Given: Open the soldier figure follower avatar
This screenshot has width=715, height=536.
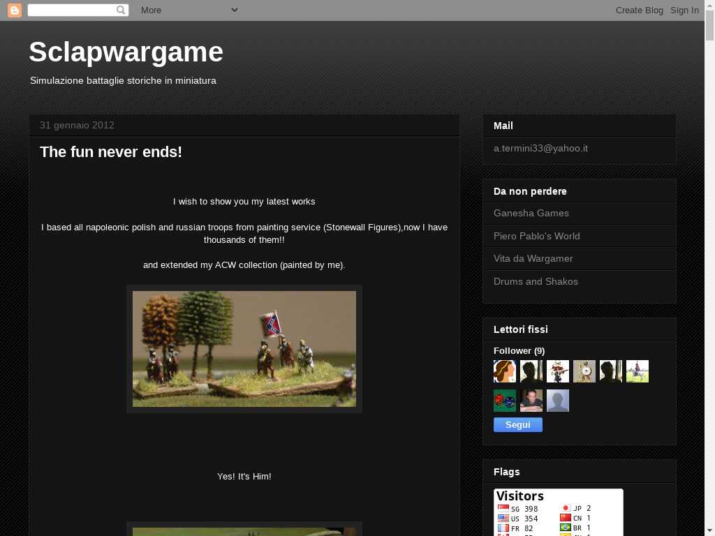Looking at the screenshot, I should (x=557, y=371).
